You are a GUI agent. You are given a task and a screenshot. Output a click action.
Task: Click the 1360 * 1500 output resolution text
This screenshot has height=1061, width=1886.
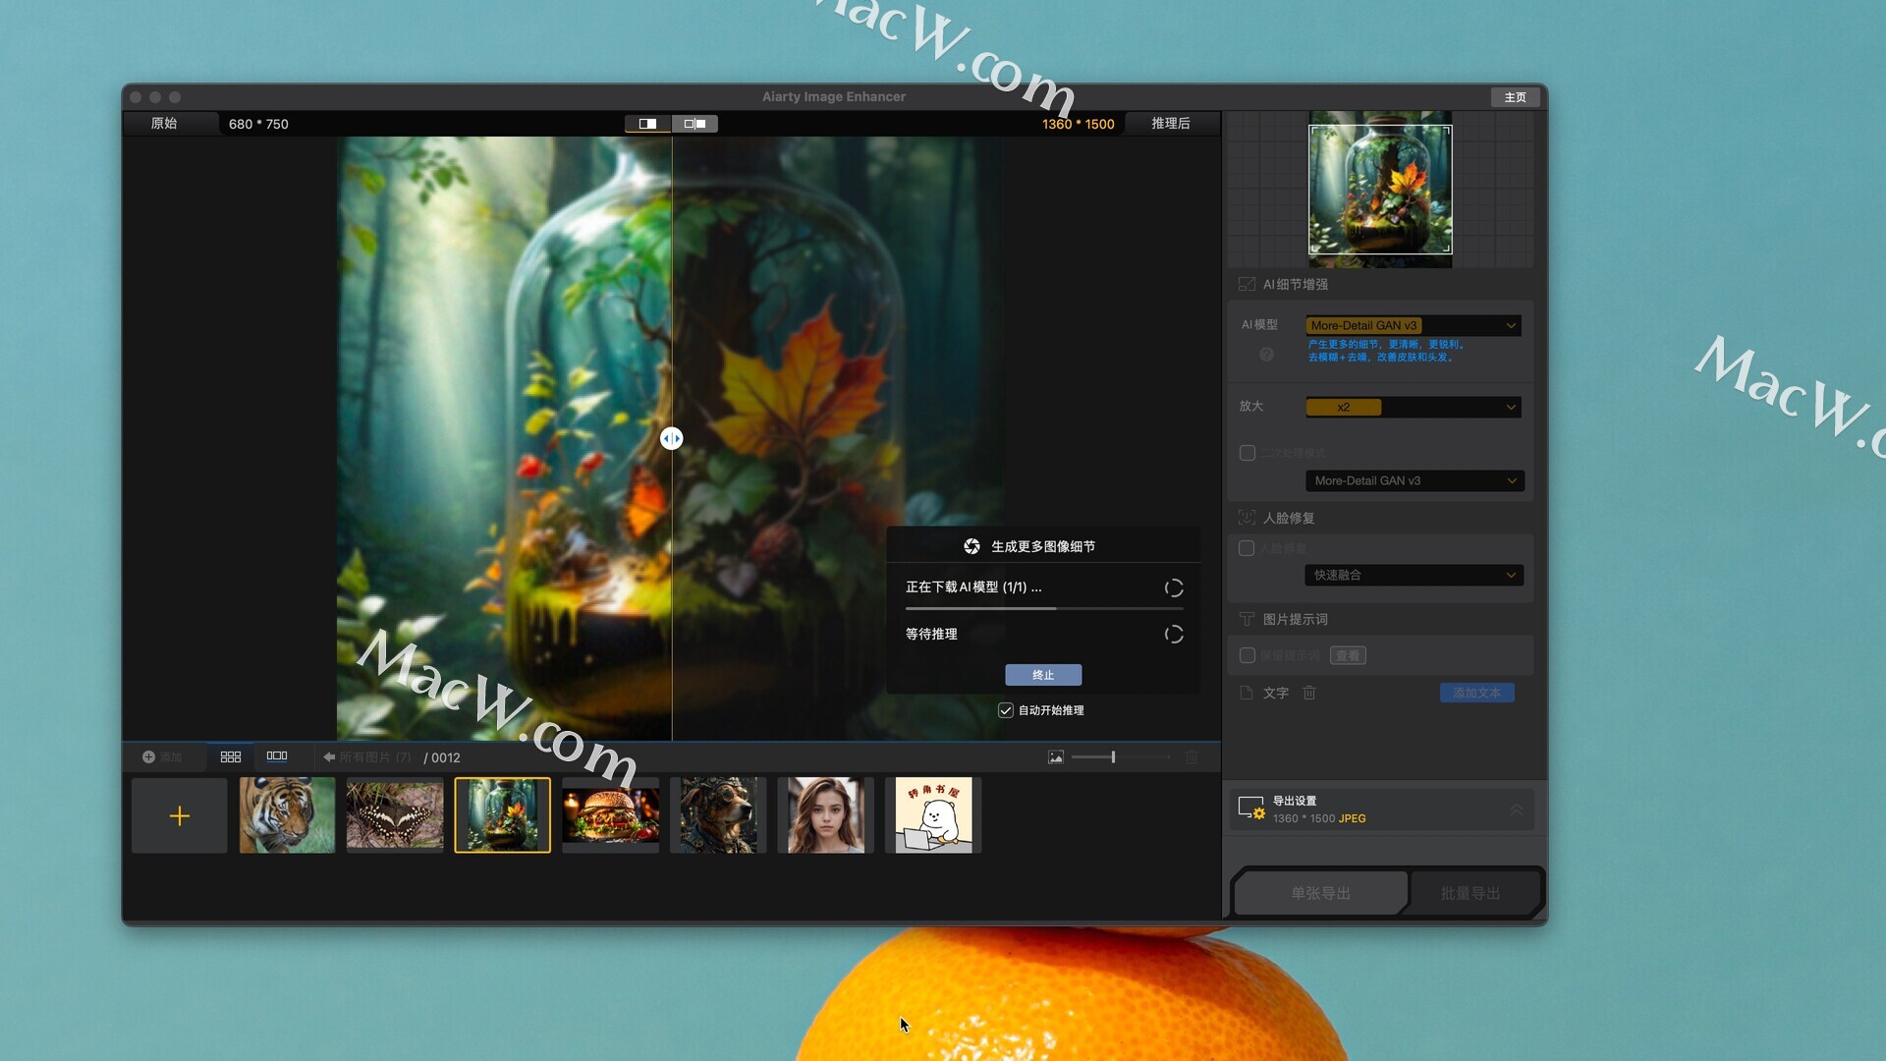pos(1079,124)
